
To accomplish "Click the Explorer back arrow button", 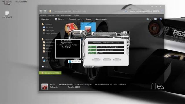I will [41, 11].
